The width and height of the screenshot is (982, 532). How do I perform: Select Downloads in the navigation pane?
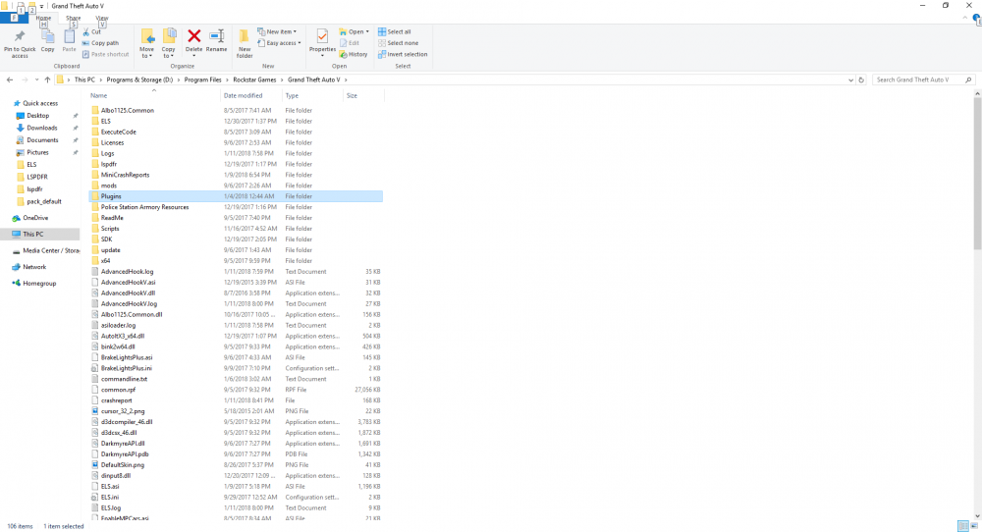42,128
